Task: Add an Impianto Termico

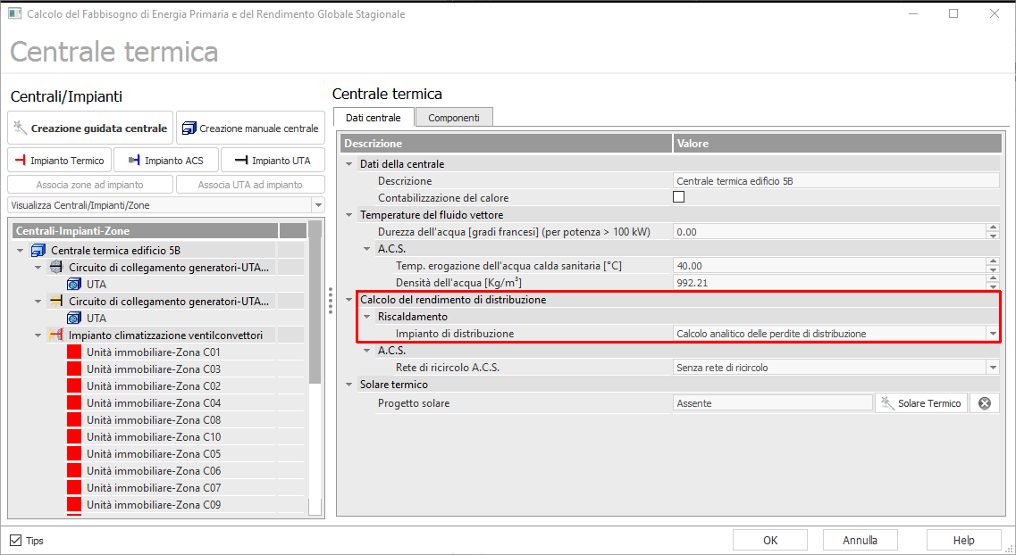Action: click(x=60, y=161)
